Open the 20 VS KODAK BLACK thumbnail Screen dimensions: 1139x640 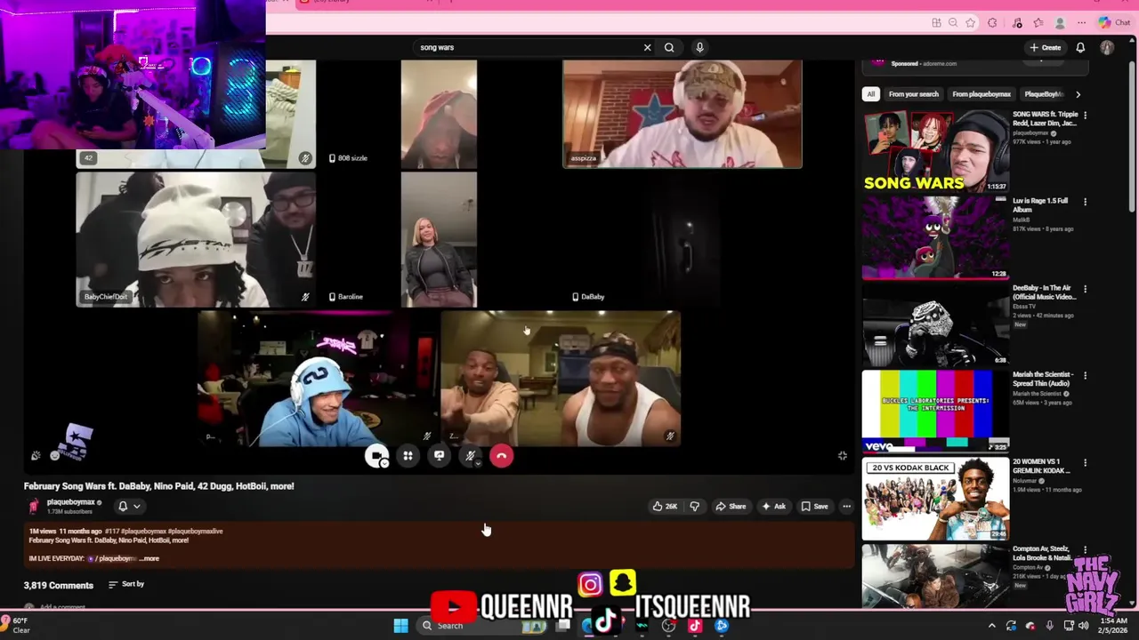(x=935, y=499)
